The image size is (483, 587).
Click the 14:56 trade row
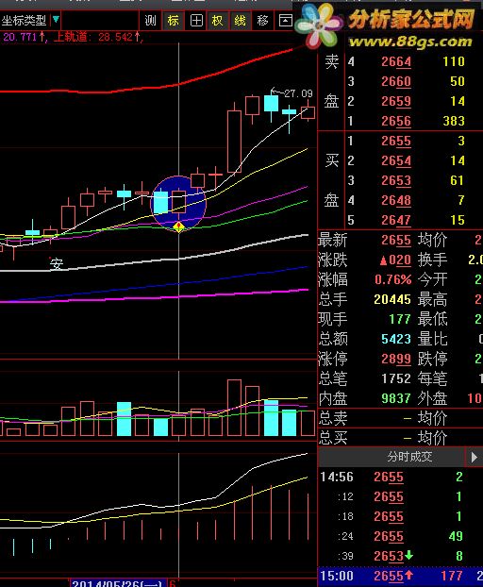pos(400,478)
